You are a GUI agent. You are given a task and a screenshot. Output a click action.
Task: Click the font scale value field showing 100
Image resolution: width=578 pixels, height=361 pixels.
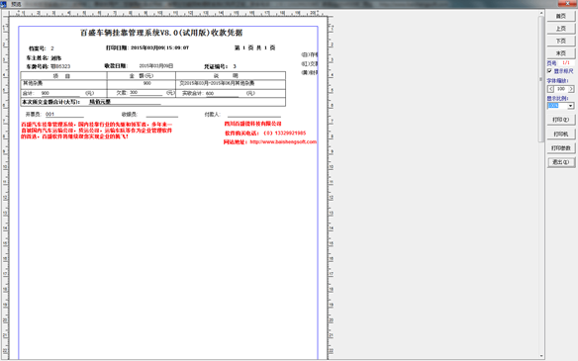(x=560, y=89)
